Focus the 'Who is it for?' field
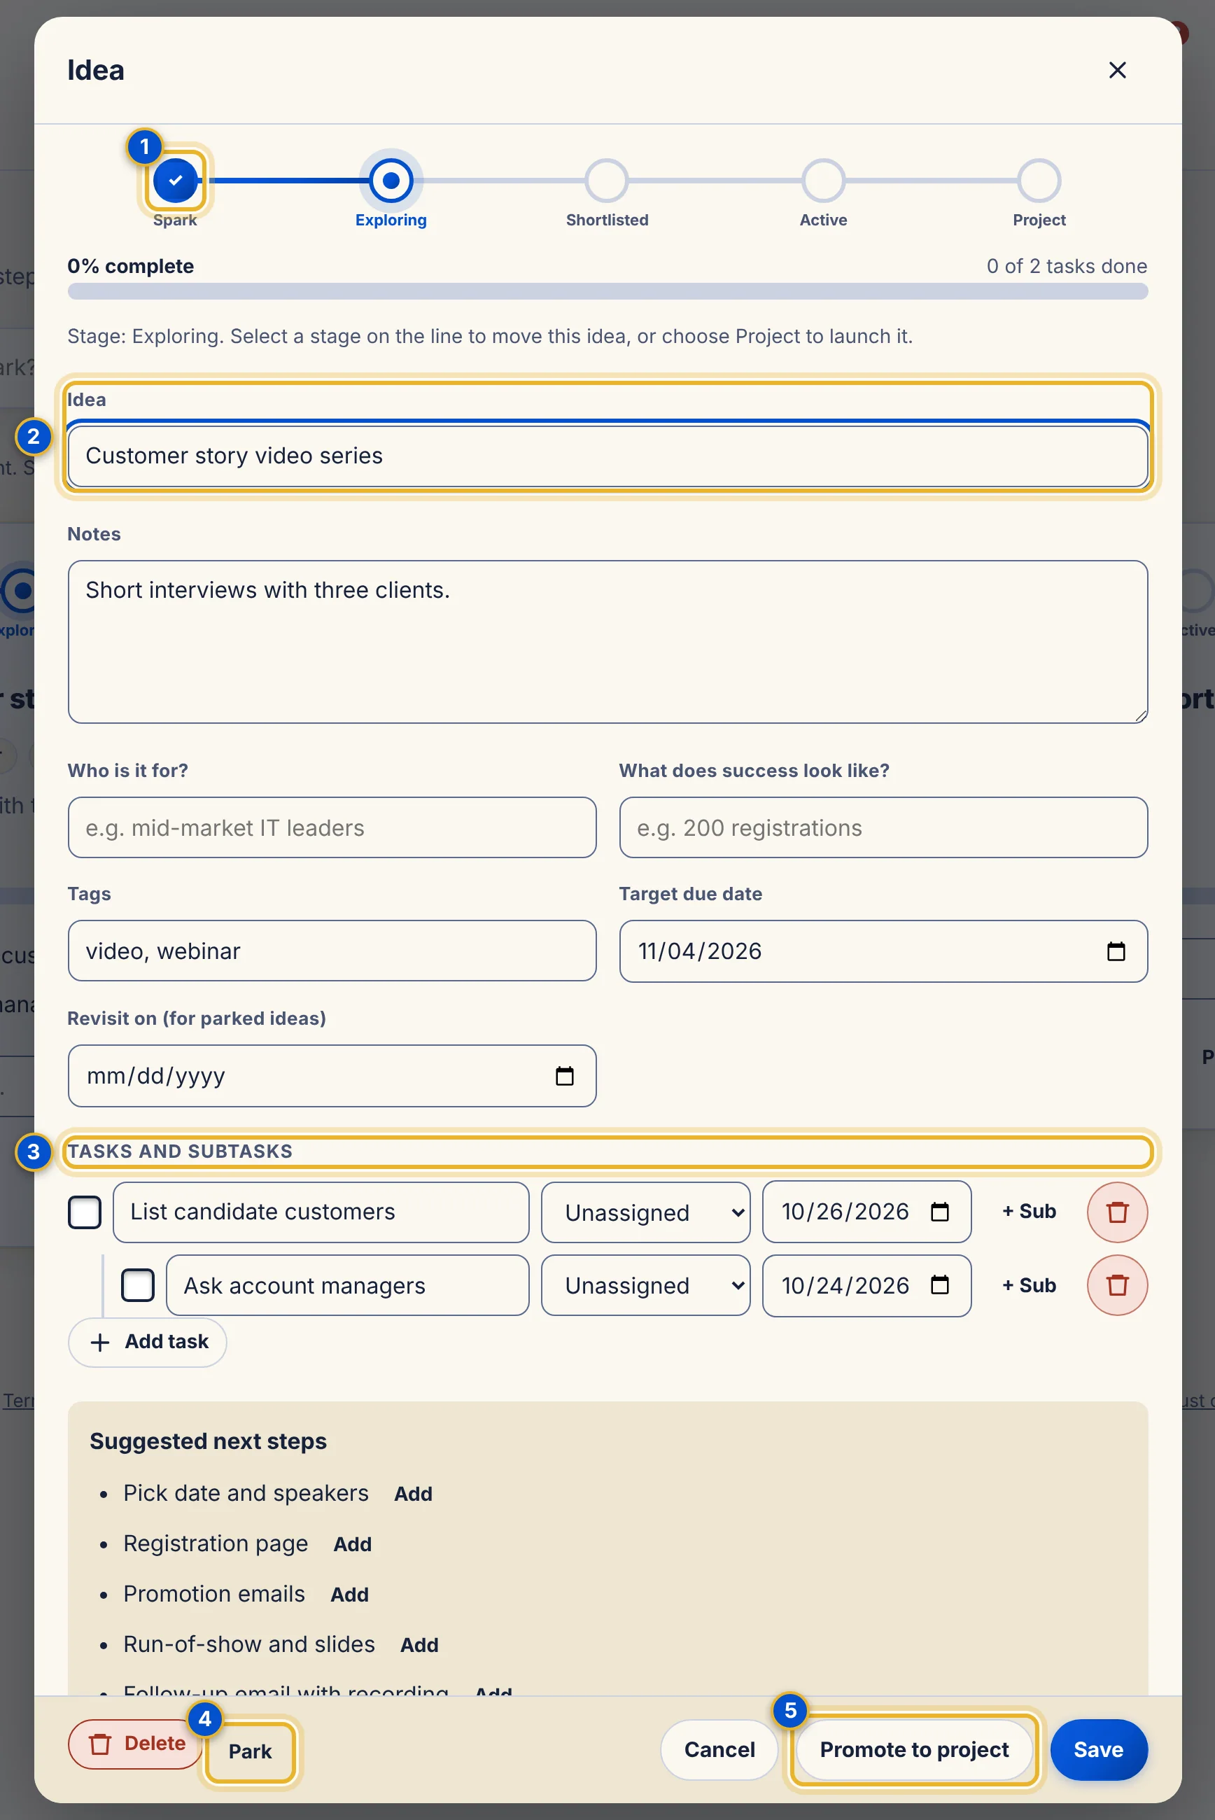The height and width of the screenshot is (1820, 1215). tap(332, 827)
